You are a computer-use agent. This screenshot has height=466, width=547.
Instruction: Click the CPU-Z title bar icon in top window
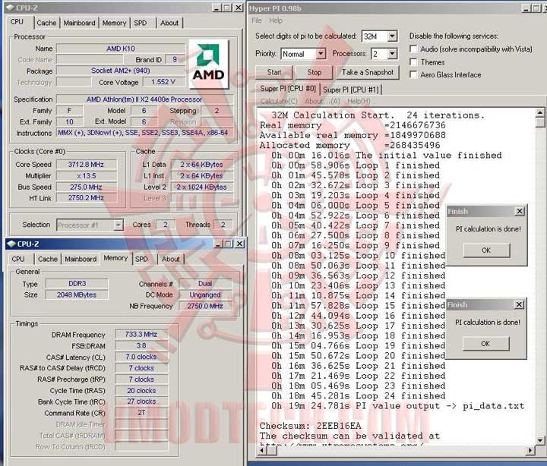(10, 8)
